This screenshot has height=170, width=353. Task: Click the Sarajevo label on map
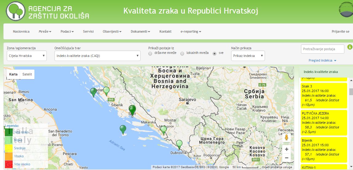click(187, 99)
